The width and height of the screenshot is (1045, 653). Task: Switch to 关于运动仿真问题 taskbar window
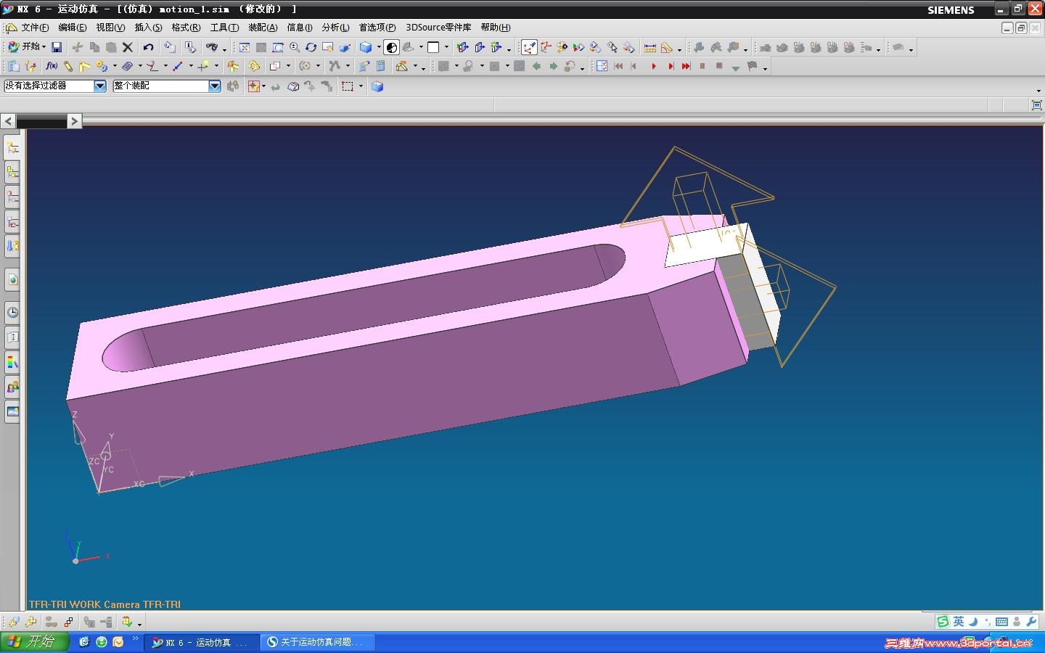pyautogui.click(x=316, y=642)
